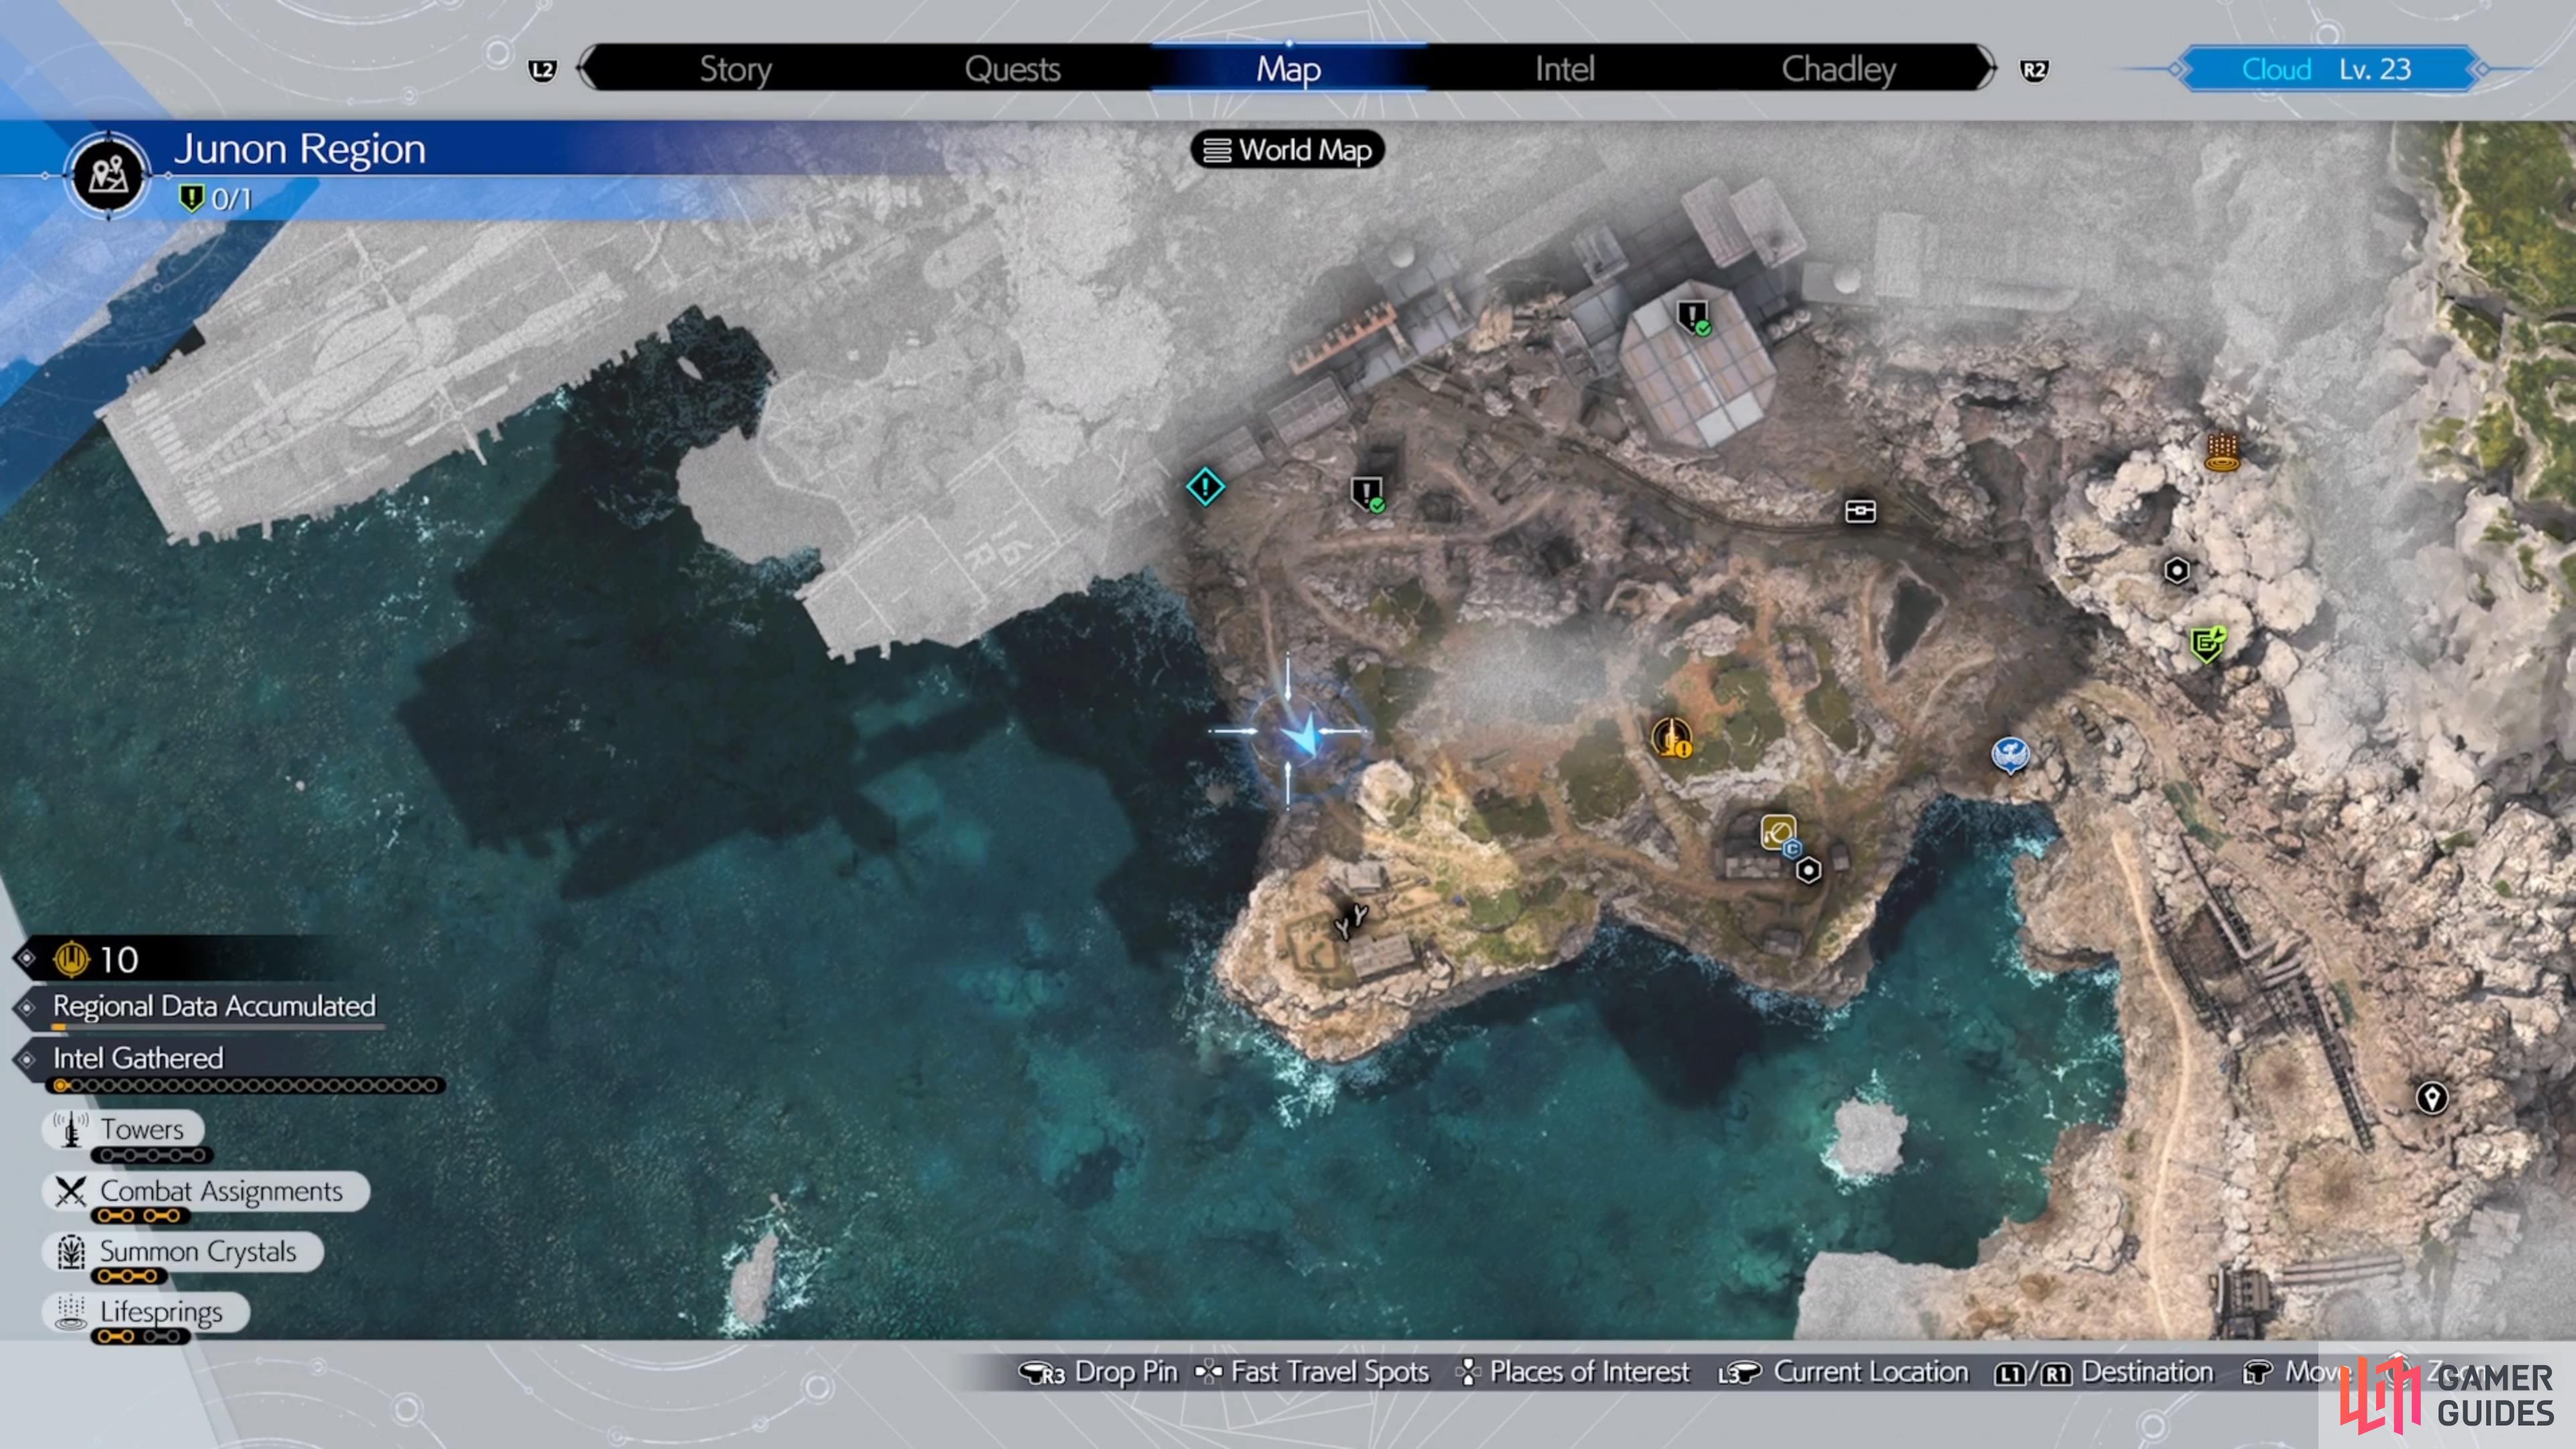Click the green quest counter shield icon

click(x=190, y=198)
